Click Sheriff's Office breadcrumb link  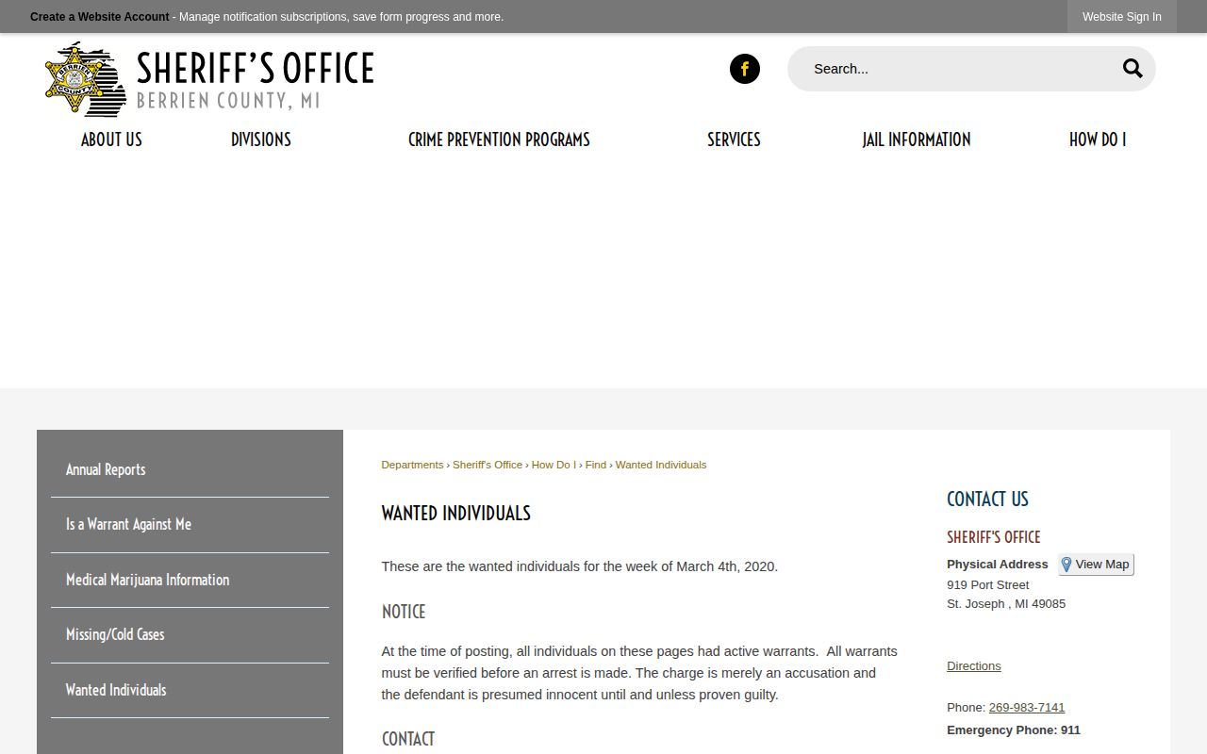[488, 465]
